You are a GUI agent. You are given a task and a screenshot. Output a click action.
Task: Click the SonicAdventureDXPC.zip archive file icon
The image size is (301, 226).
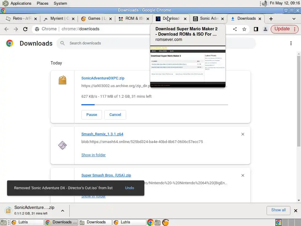(62, 80)
